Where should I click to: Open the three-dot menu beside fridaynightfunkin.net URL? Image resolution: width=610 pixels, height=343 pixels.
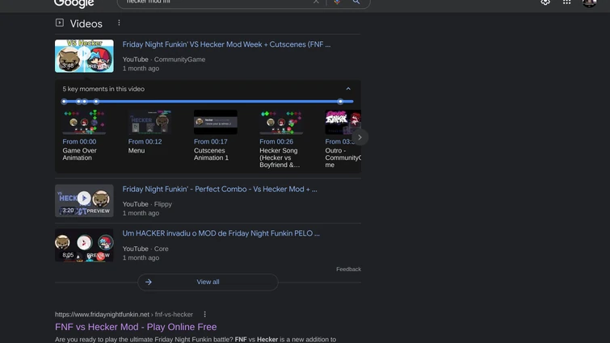point(205,314)
